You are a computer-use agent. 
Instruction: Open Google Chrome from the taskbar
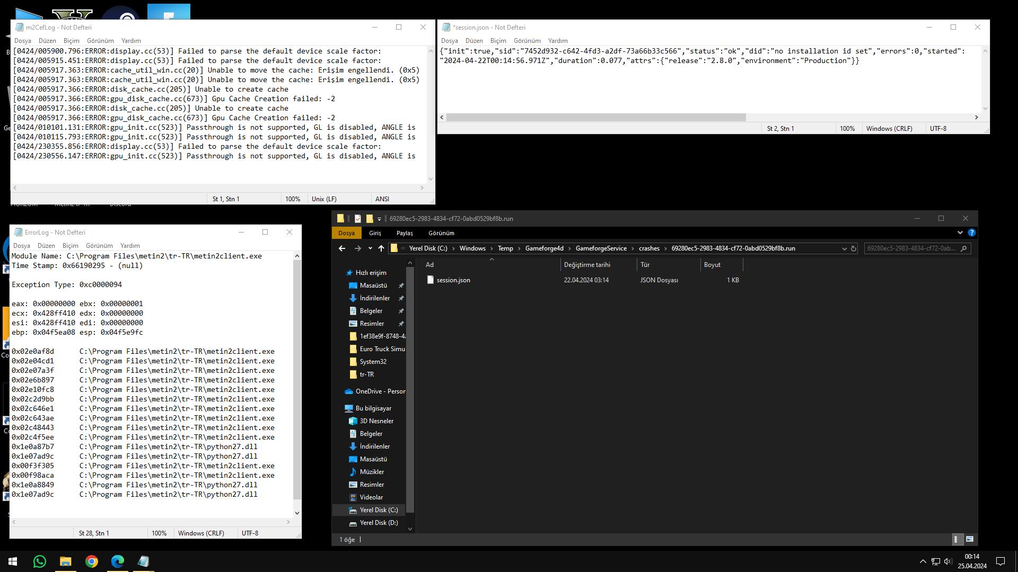(x=92, y=561)
